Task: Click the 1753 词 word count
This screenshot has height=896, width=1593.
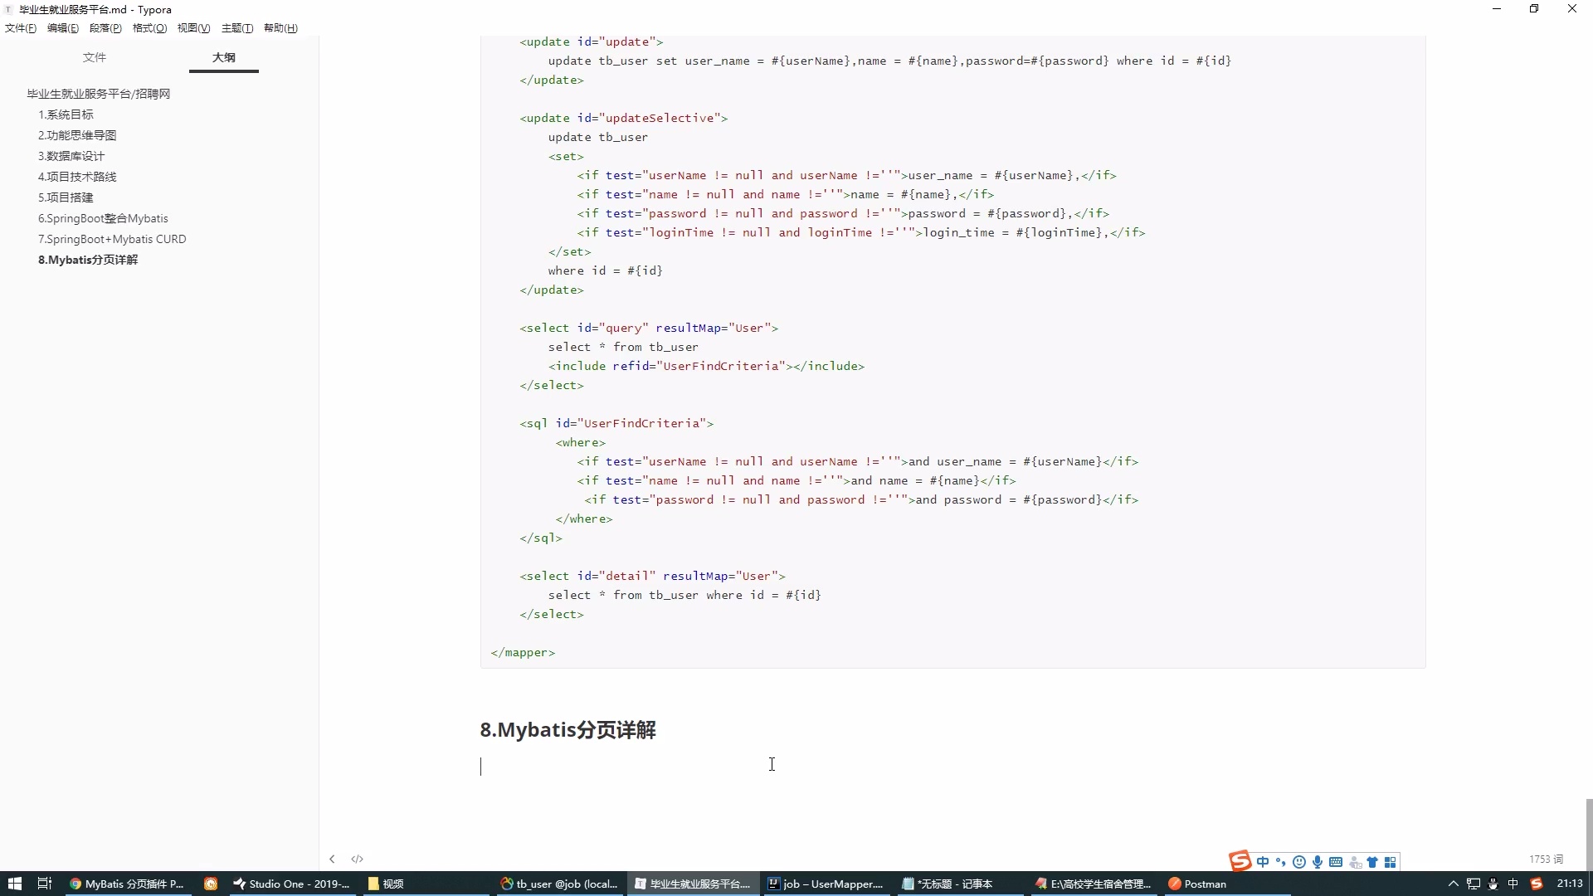Action: coord(1545,859)
